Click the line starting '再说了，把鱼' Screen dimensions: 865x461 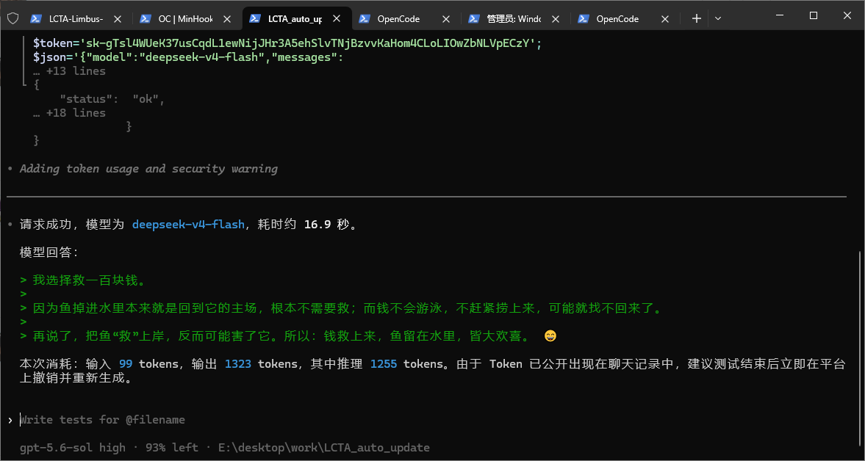coord(281,336)
